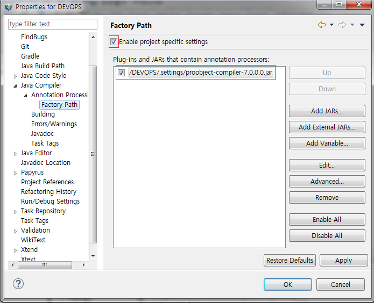Select FindBugs in the properties tree
Image resolution: width=374 pixels, height=303 pixels.
click(x=34, y=37)
